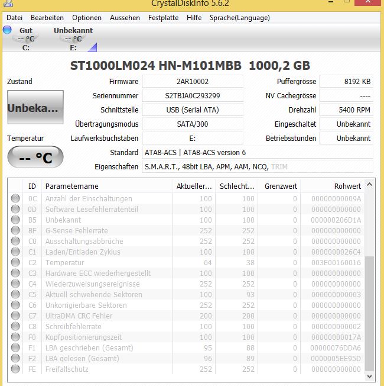384x386 pixels.
Task: Click the -- °C temperature button
Action: [35, 157]
